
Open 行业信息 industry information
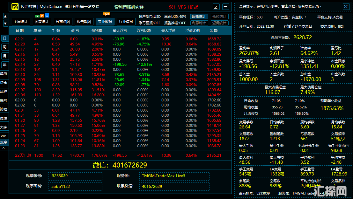(126, 22)
